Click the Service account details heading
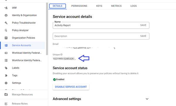 72,17
